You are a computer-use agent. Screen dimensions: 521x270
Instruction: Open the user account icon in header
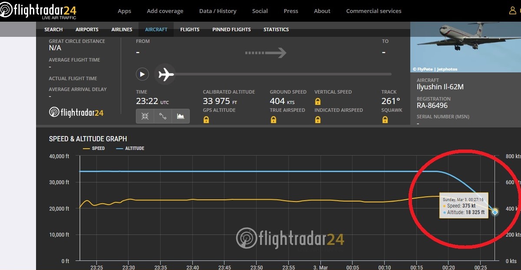(x=512, y=11)
